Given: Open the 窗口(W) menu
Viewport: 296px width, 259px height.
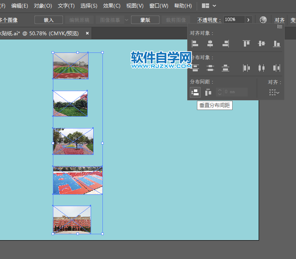Looking at the screenshot, I should coord(159,6).
